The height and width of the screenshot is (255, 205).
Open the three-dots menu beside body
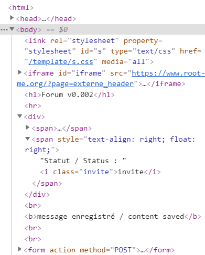point(4,29)
